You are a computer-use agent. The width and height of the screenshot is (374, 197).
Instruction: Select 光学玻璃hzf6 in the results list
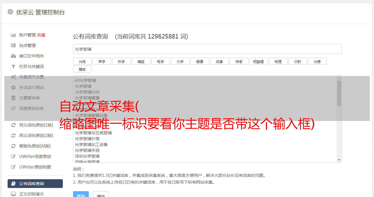point(205,92)
